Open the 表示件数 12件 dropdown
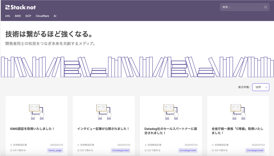The width and height of the screenshot is (274, 156). [x=261, y=87]
